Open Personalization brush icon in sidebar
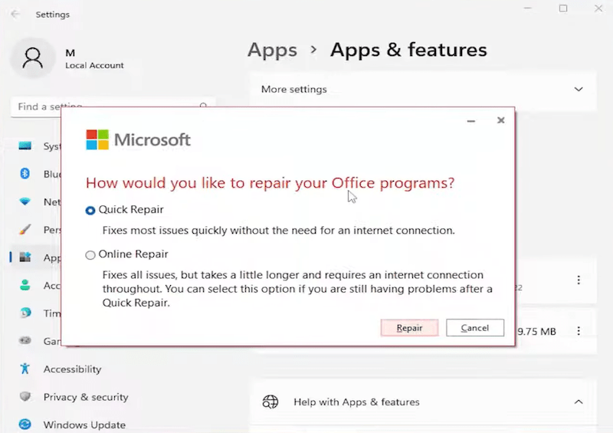 pyautogui.click(x=25, y=229)
